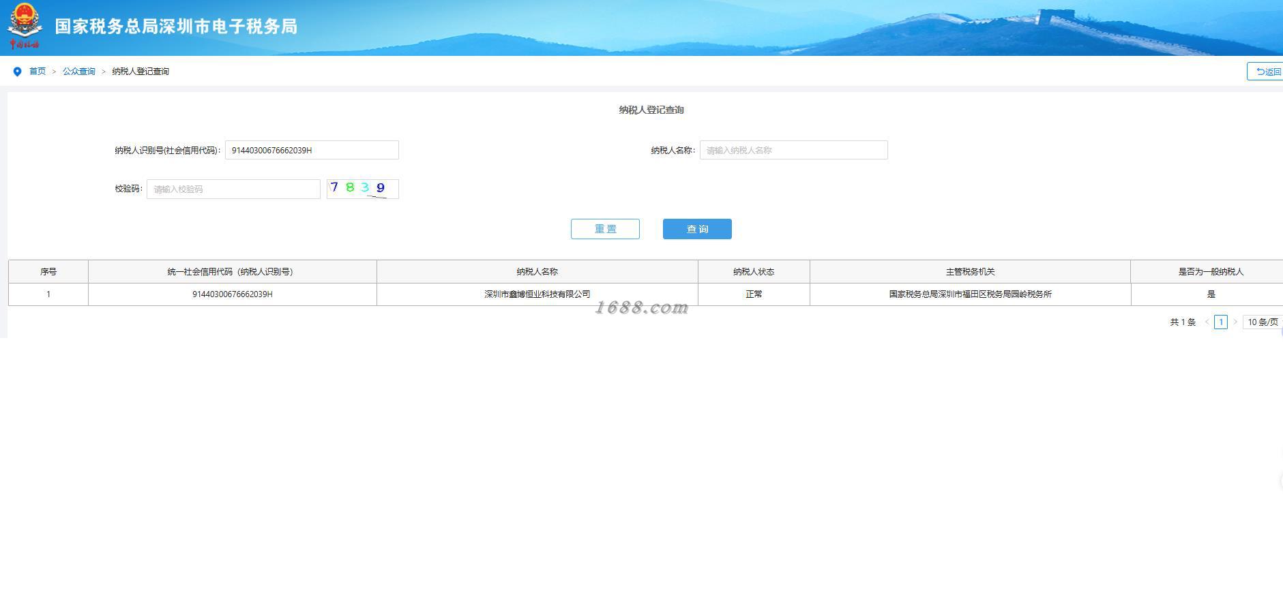Select the 统一社会信用代码 column header
The image size is (1283, 612).
point(233,271)
